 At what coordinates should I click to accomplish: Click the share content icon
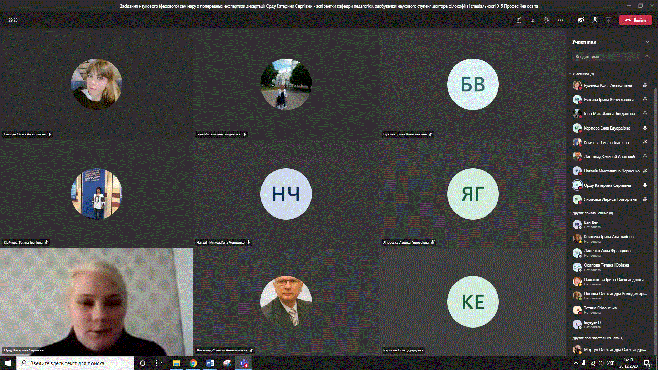coord(608,20)
